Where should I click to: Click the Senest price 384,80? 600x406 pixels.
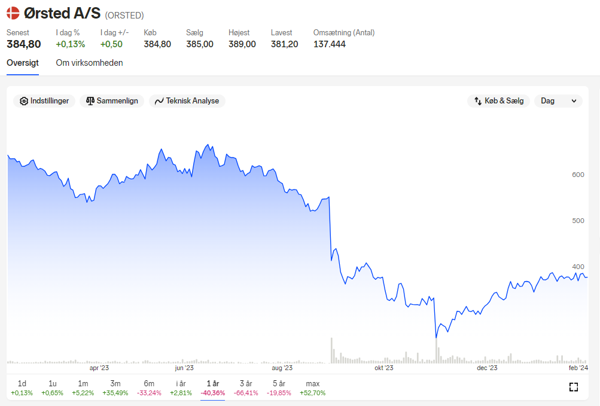pyautogui.click(x=24, y=44)
